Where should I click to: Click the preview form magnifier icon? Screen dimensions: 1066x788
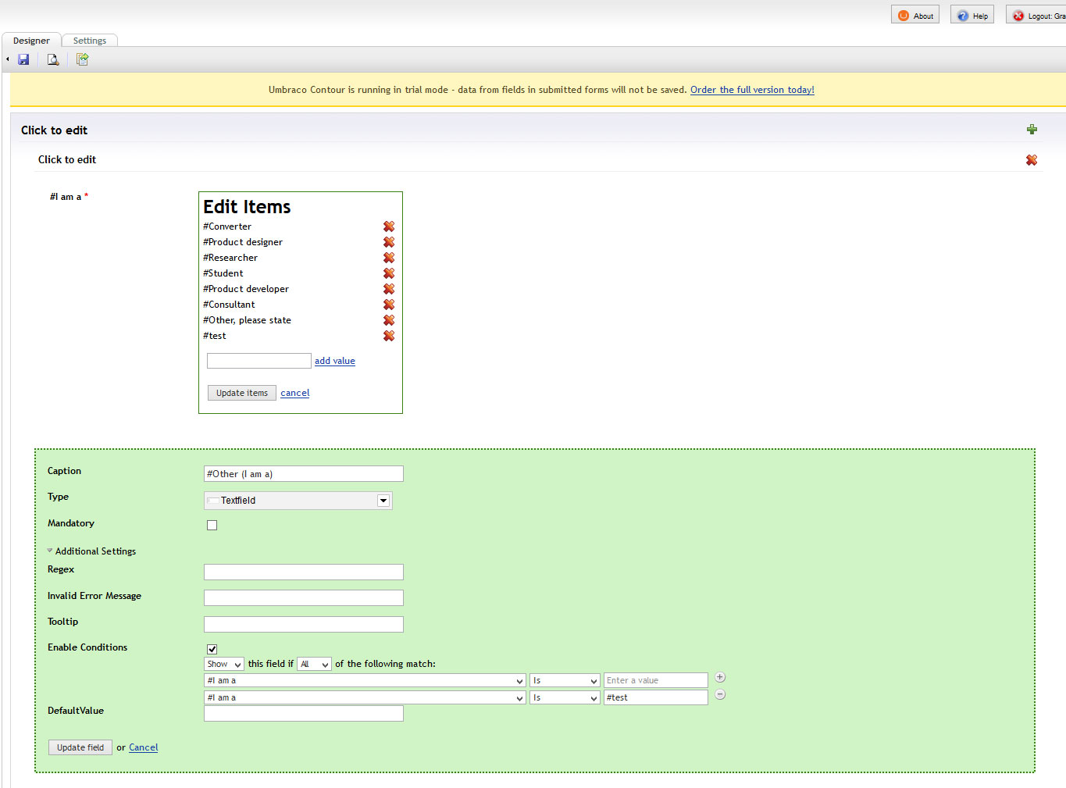[53, 59]
